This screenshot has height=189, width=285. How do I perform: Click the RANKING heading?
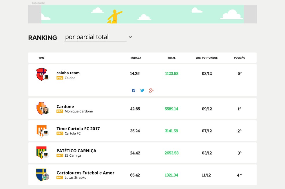[43, 38]
